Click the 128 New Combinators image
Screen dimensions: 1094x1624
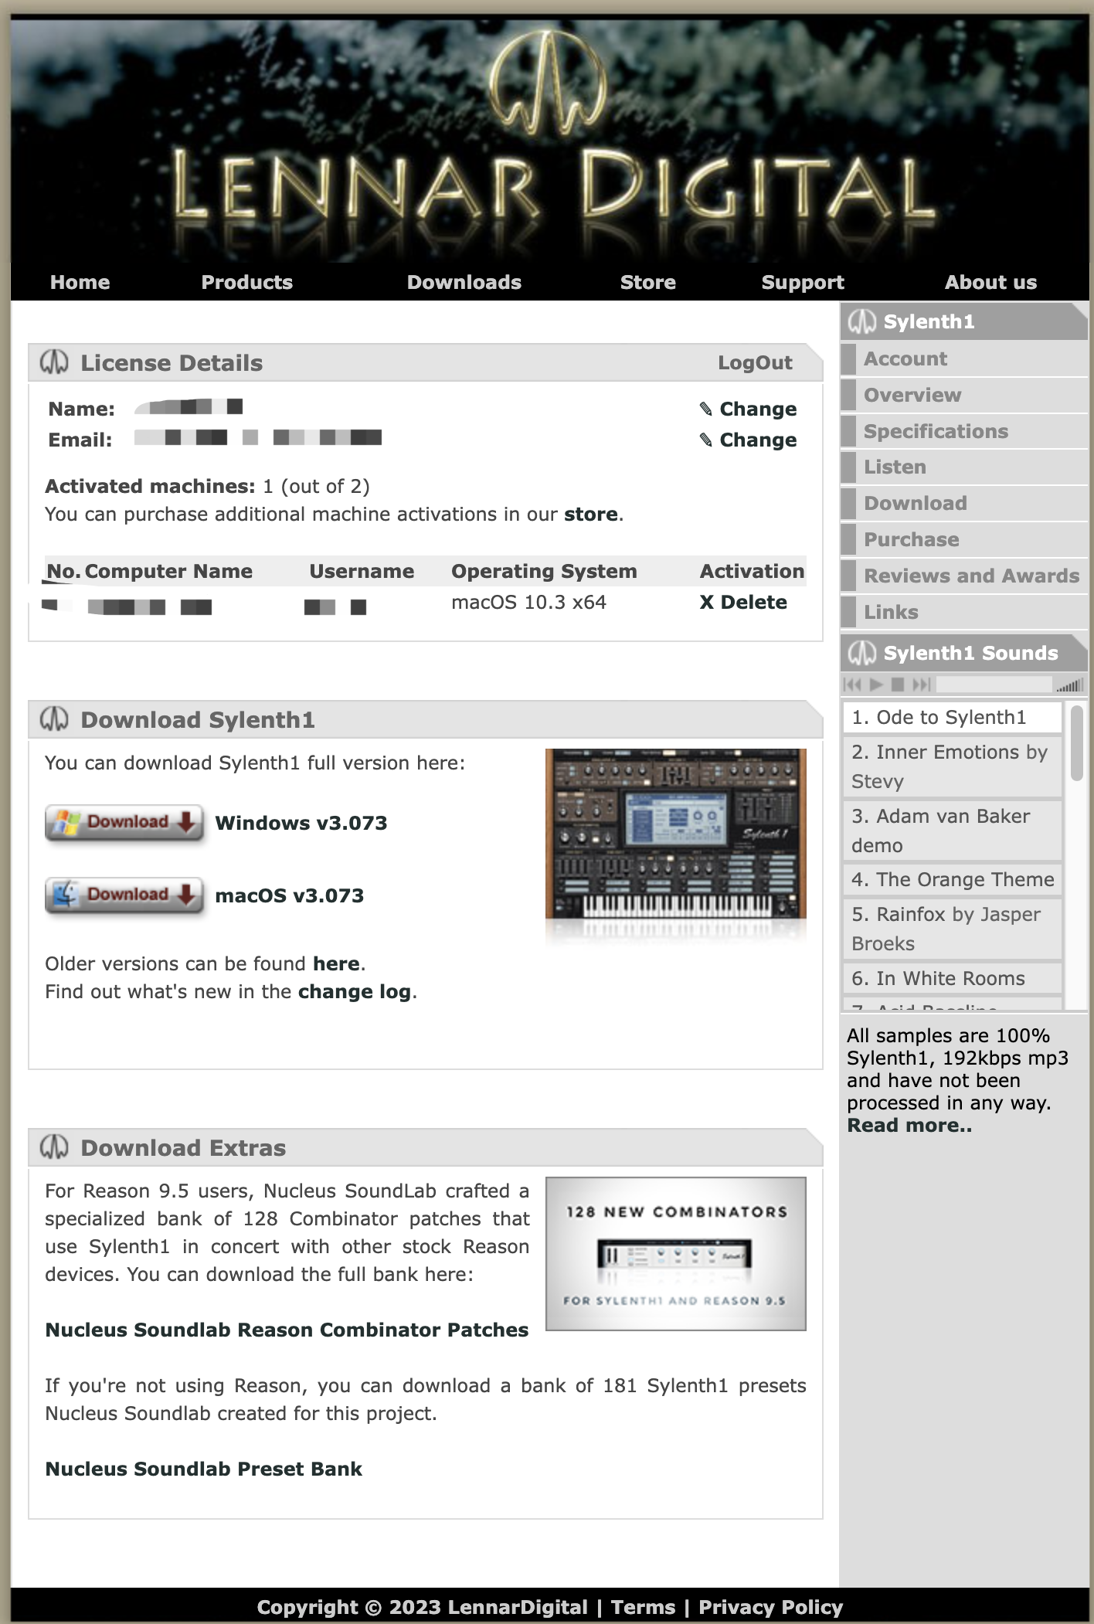pyautogui.click(x=676, y=1254)
